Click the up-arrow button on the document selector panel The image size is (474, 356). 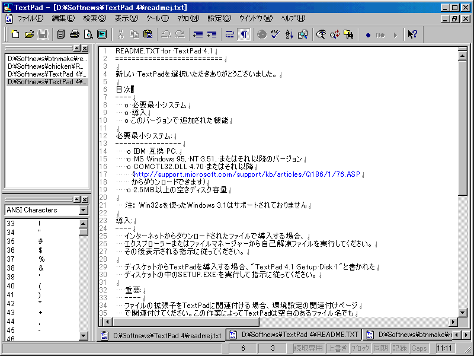coord(77,48)
